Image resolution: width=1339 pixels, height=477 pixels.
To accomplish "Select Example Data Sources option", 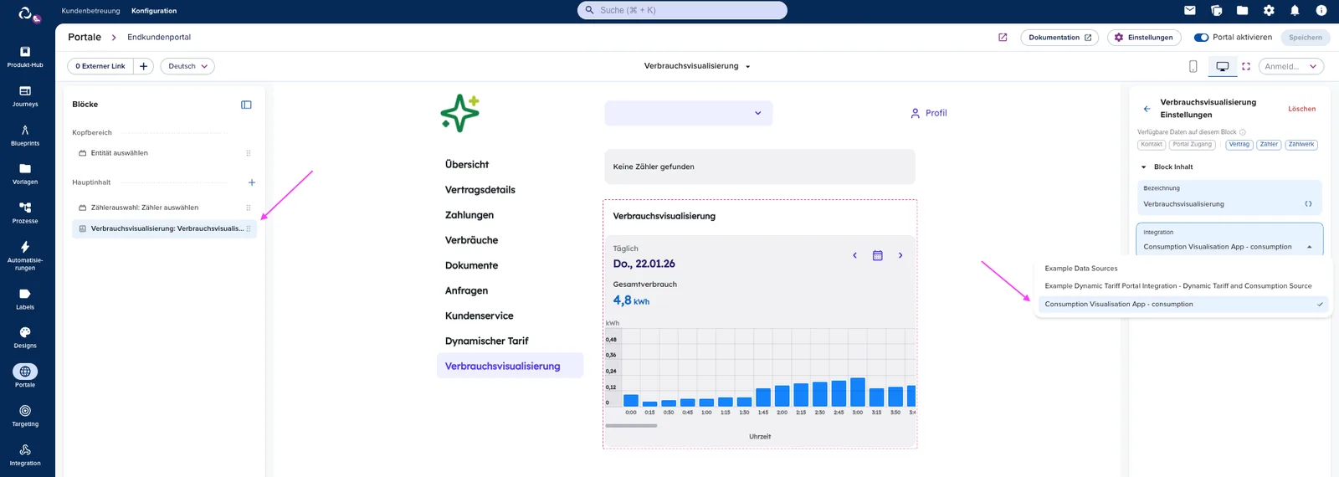I will (1081, 269).
